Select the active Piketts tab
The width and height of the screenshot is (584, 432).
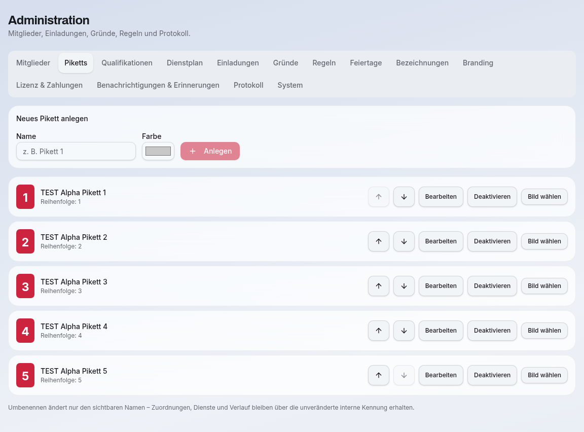pyautogui.click(x=76, y=63)
